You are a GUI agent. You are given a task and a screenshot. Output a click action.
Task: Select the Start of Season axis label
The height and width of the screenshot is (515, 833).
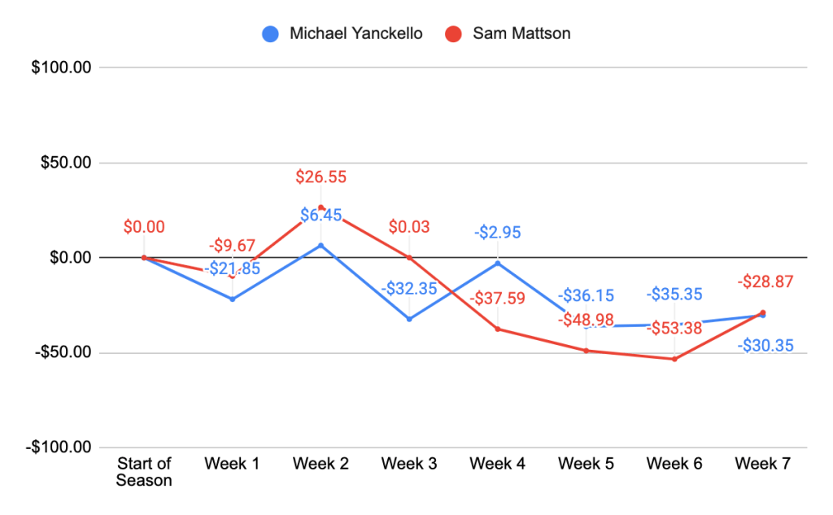(144, 472)
